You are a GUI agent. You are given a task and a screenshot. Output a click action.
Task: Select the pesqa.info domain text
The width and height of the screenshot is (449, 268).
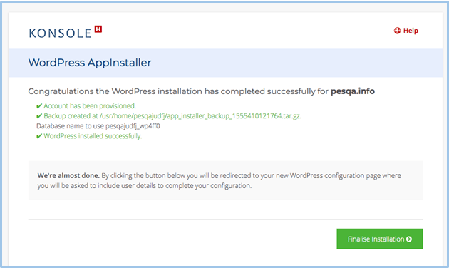point(353,91)
